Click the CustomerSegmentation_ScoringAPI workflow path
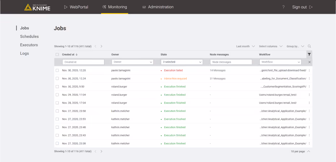This screenshot has width=336, height=162. point(283,87)
